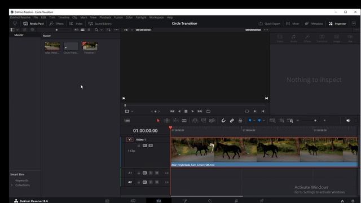Viewport: 361px width, 203px height.
Task: Open the Metadata panel
Action: click(314, 24)
